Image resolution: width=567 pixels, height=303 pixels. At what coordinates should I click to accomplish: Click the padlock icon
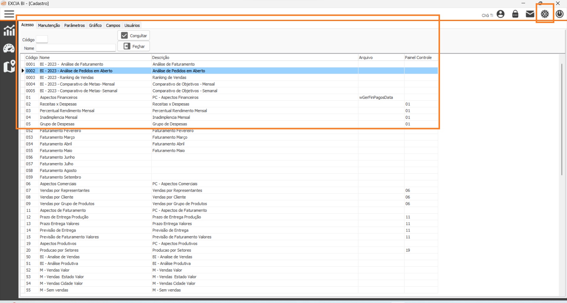pos(515,14)
